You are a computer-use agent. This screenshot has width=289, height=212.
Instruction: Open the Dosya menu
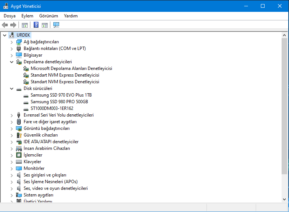coord(10,16)
